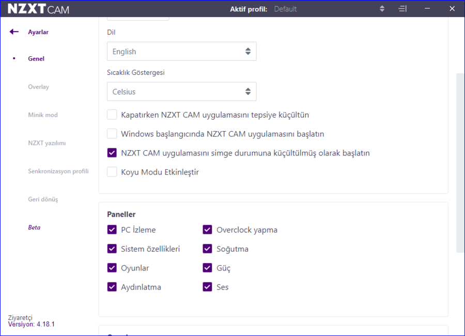
Task: Uncheck the simge durumuna küçültülmüş option
Action: click(112, 153)
